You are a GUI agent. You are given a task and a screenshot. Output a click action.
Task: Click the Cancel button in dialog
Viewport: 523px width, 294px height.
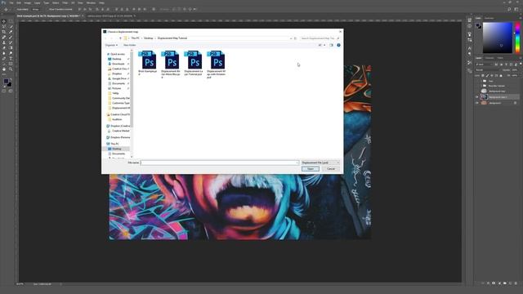coord(331,169)
